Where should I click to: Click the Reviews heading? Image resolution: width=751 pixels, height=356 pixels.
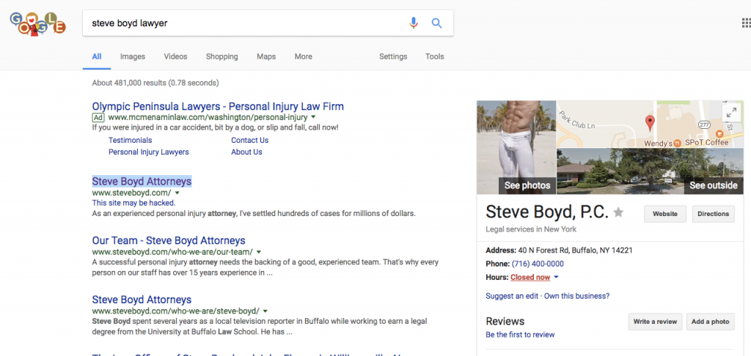505,321
